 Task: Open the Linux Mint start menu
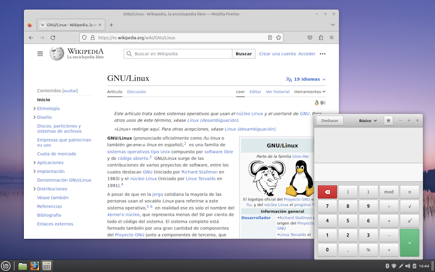pos(5,266)
